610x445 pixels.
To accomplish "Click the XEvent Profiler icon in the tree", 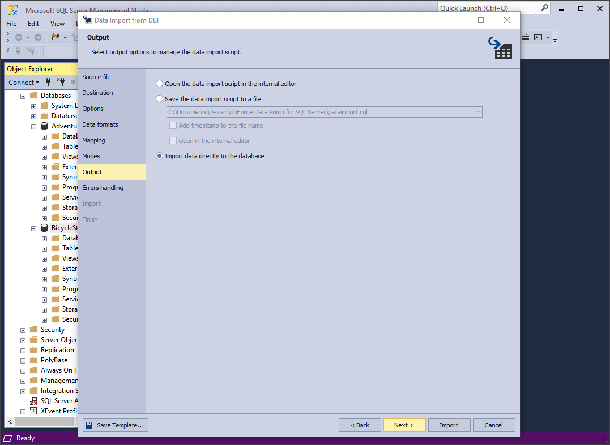I will coord(33,411).
